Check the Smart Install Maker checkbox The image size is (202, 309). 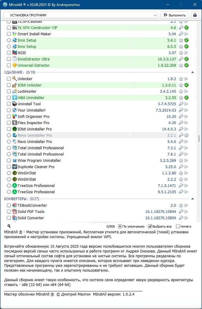pos(9,34)
